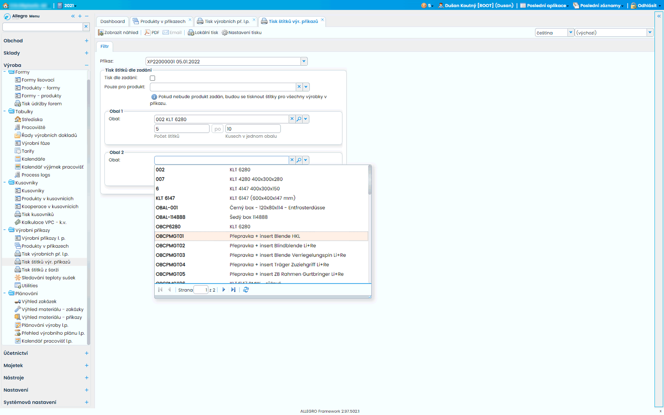
Task: Click search magnifier in Obal 2
Action: 299,160
